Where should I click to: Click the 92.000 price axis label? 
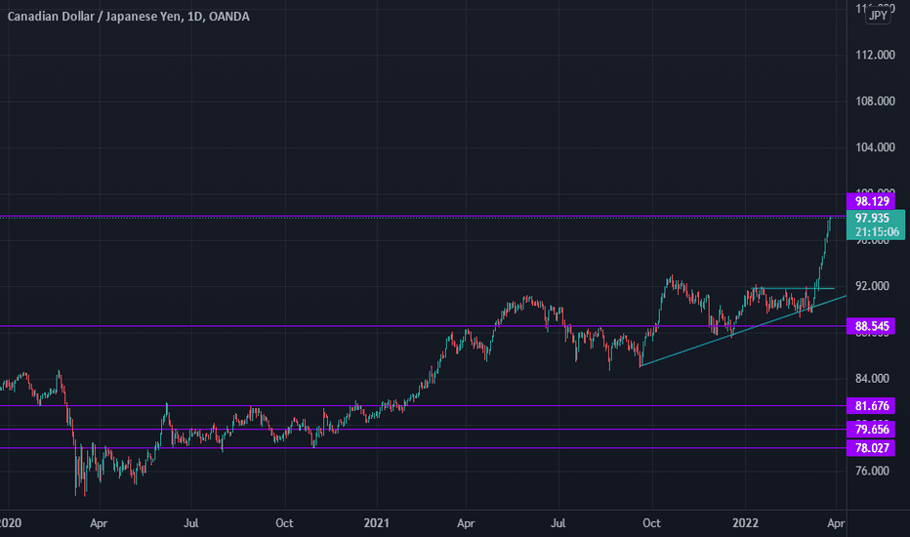point(872,286)
